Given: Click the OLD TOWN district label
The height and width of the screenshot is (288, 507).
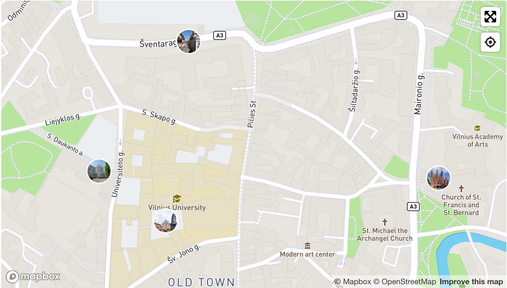Looking at the screenshot, I should pyautogui.click(x=202, y=282).
